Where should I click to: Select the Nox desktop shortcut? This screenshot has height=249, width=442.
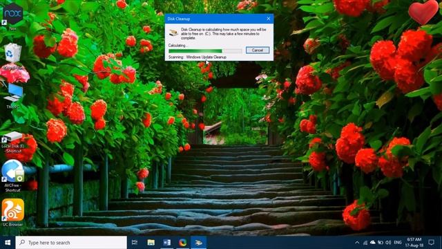pyautogui.click(x=12, y=16)
